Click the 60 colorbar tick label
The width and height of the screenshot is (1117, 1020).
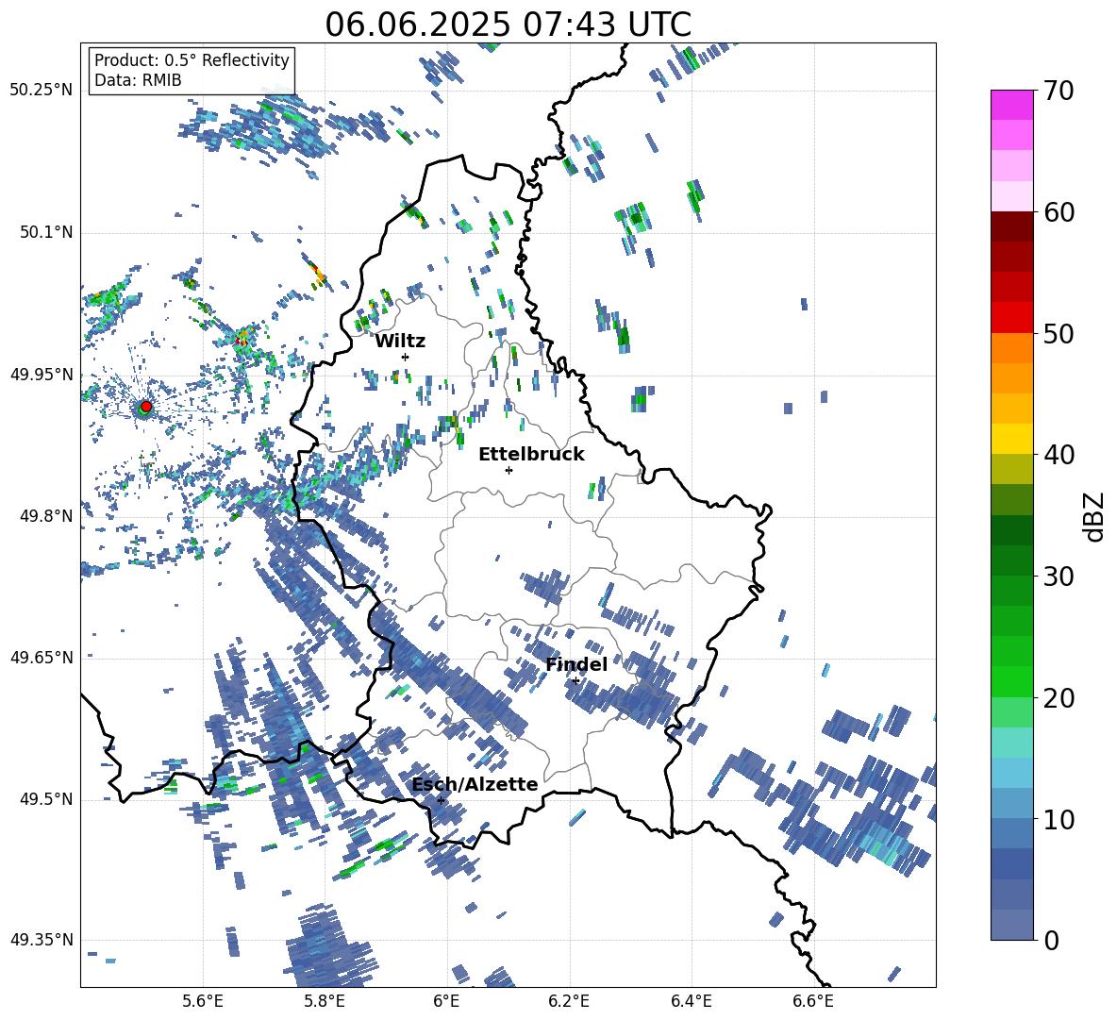[x=1059, y=212]
